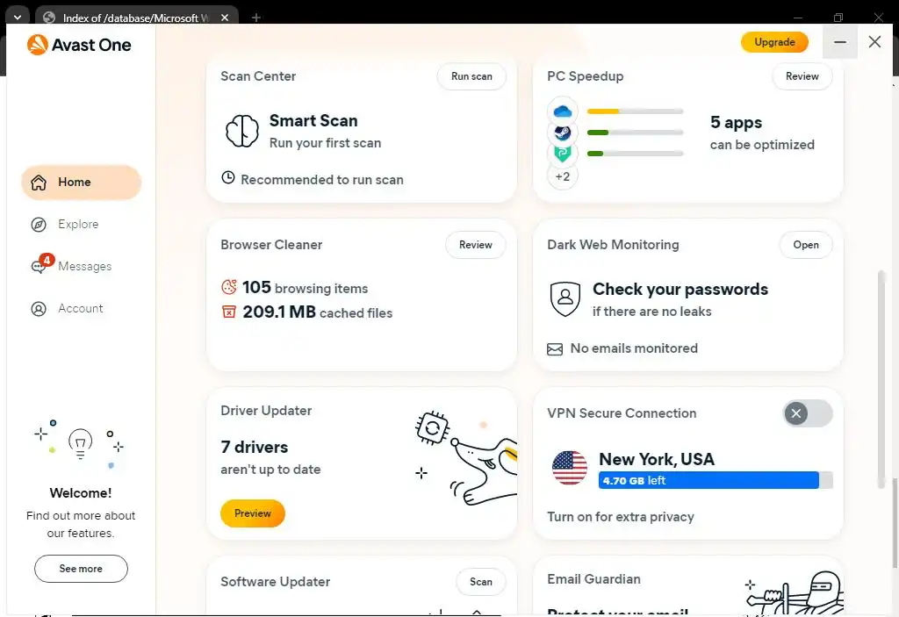Click the Upgrade button

(x=774, y=42)
